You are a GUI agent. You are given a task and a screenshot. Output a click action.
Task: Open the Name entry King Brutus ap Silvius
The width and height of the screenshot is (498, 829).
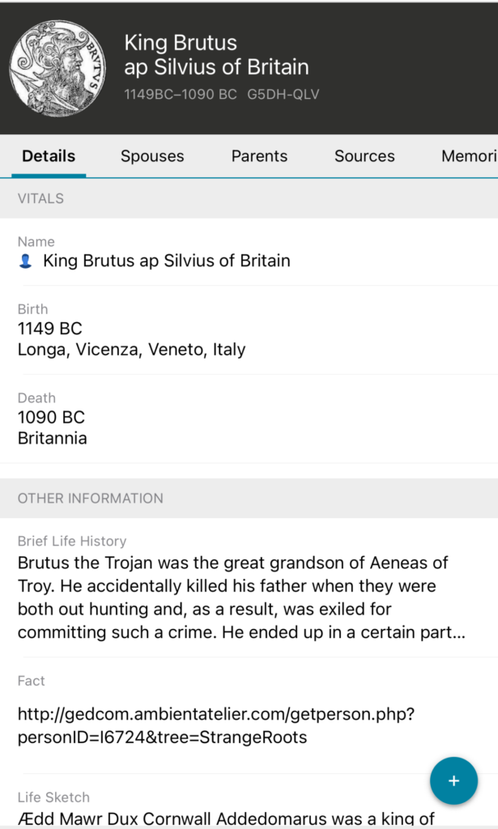(x=166, y=261)
